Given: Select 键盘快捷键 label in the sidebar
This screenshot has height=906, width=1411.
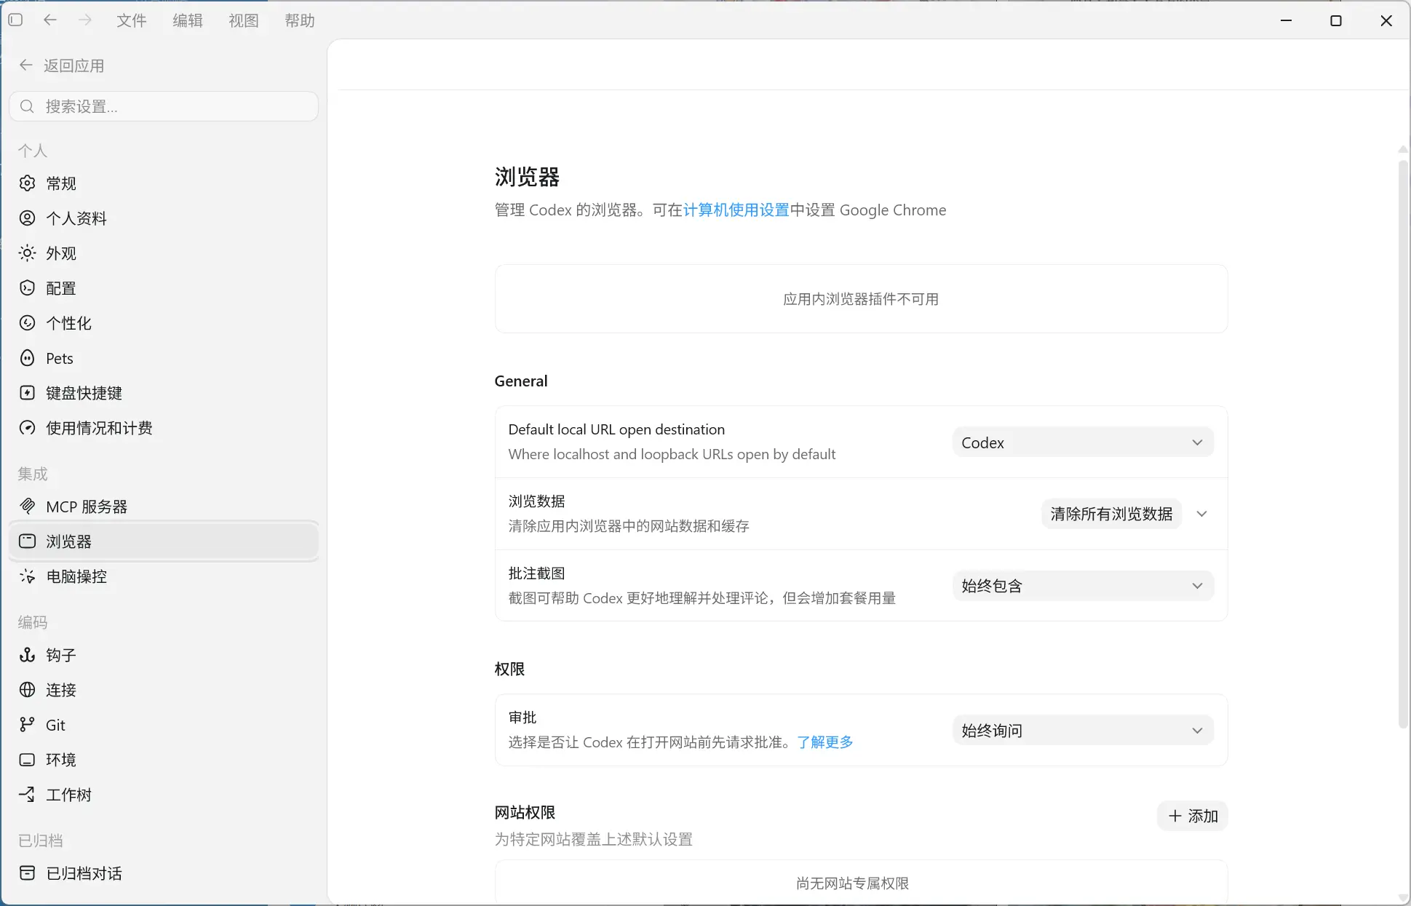Looking at the screenshot, I should point(84,393).
